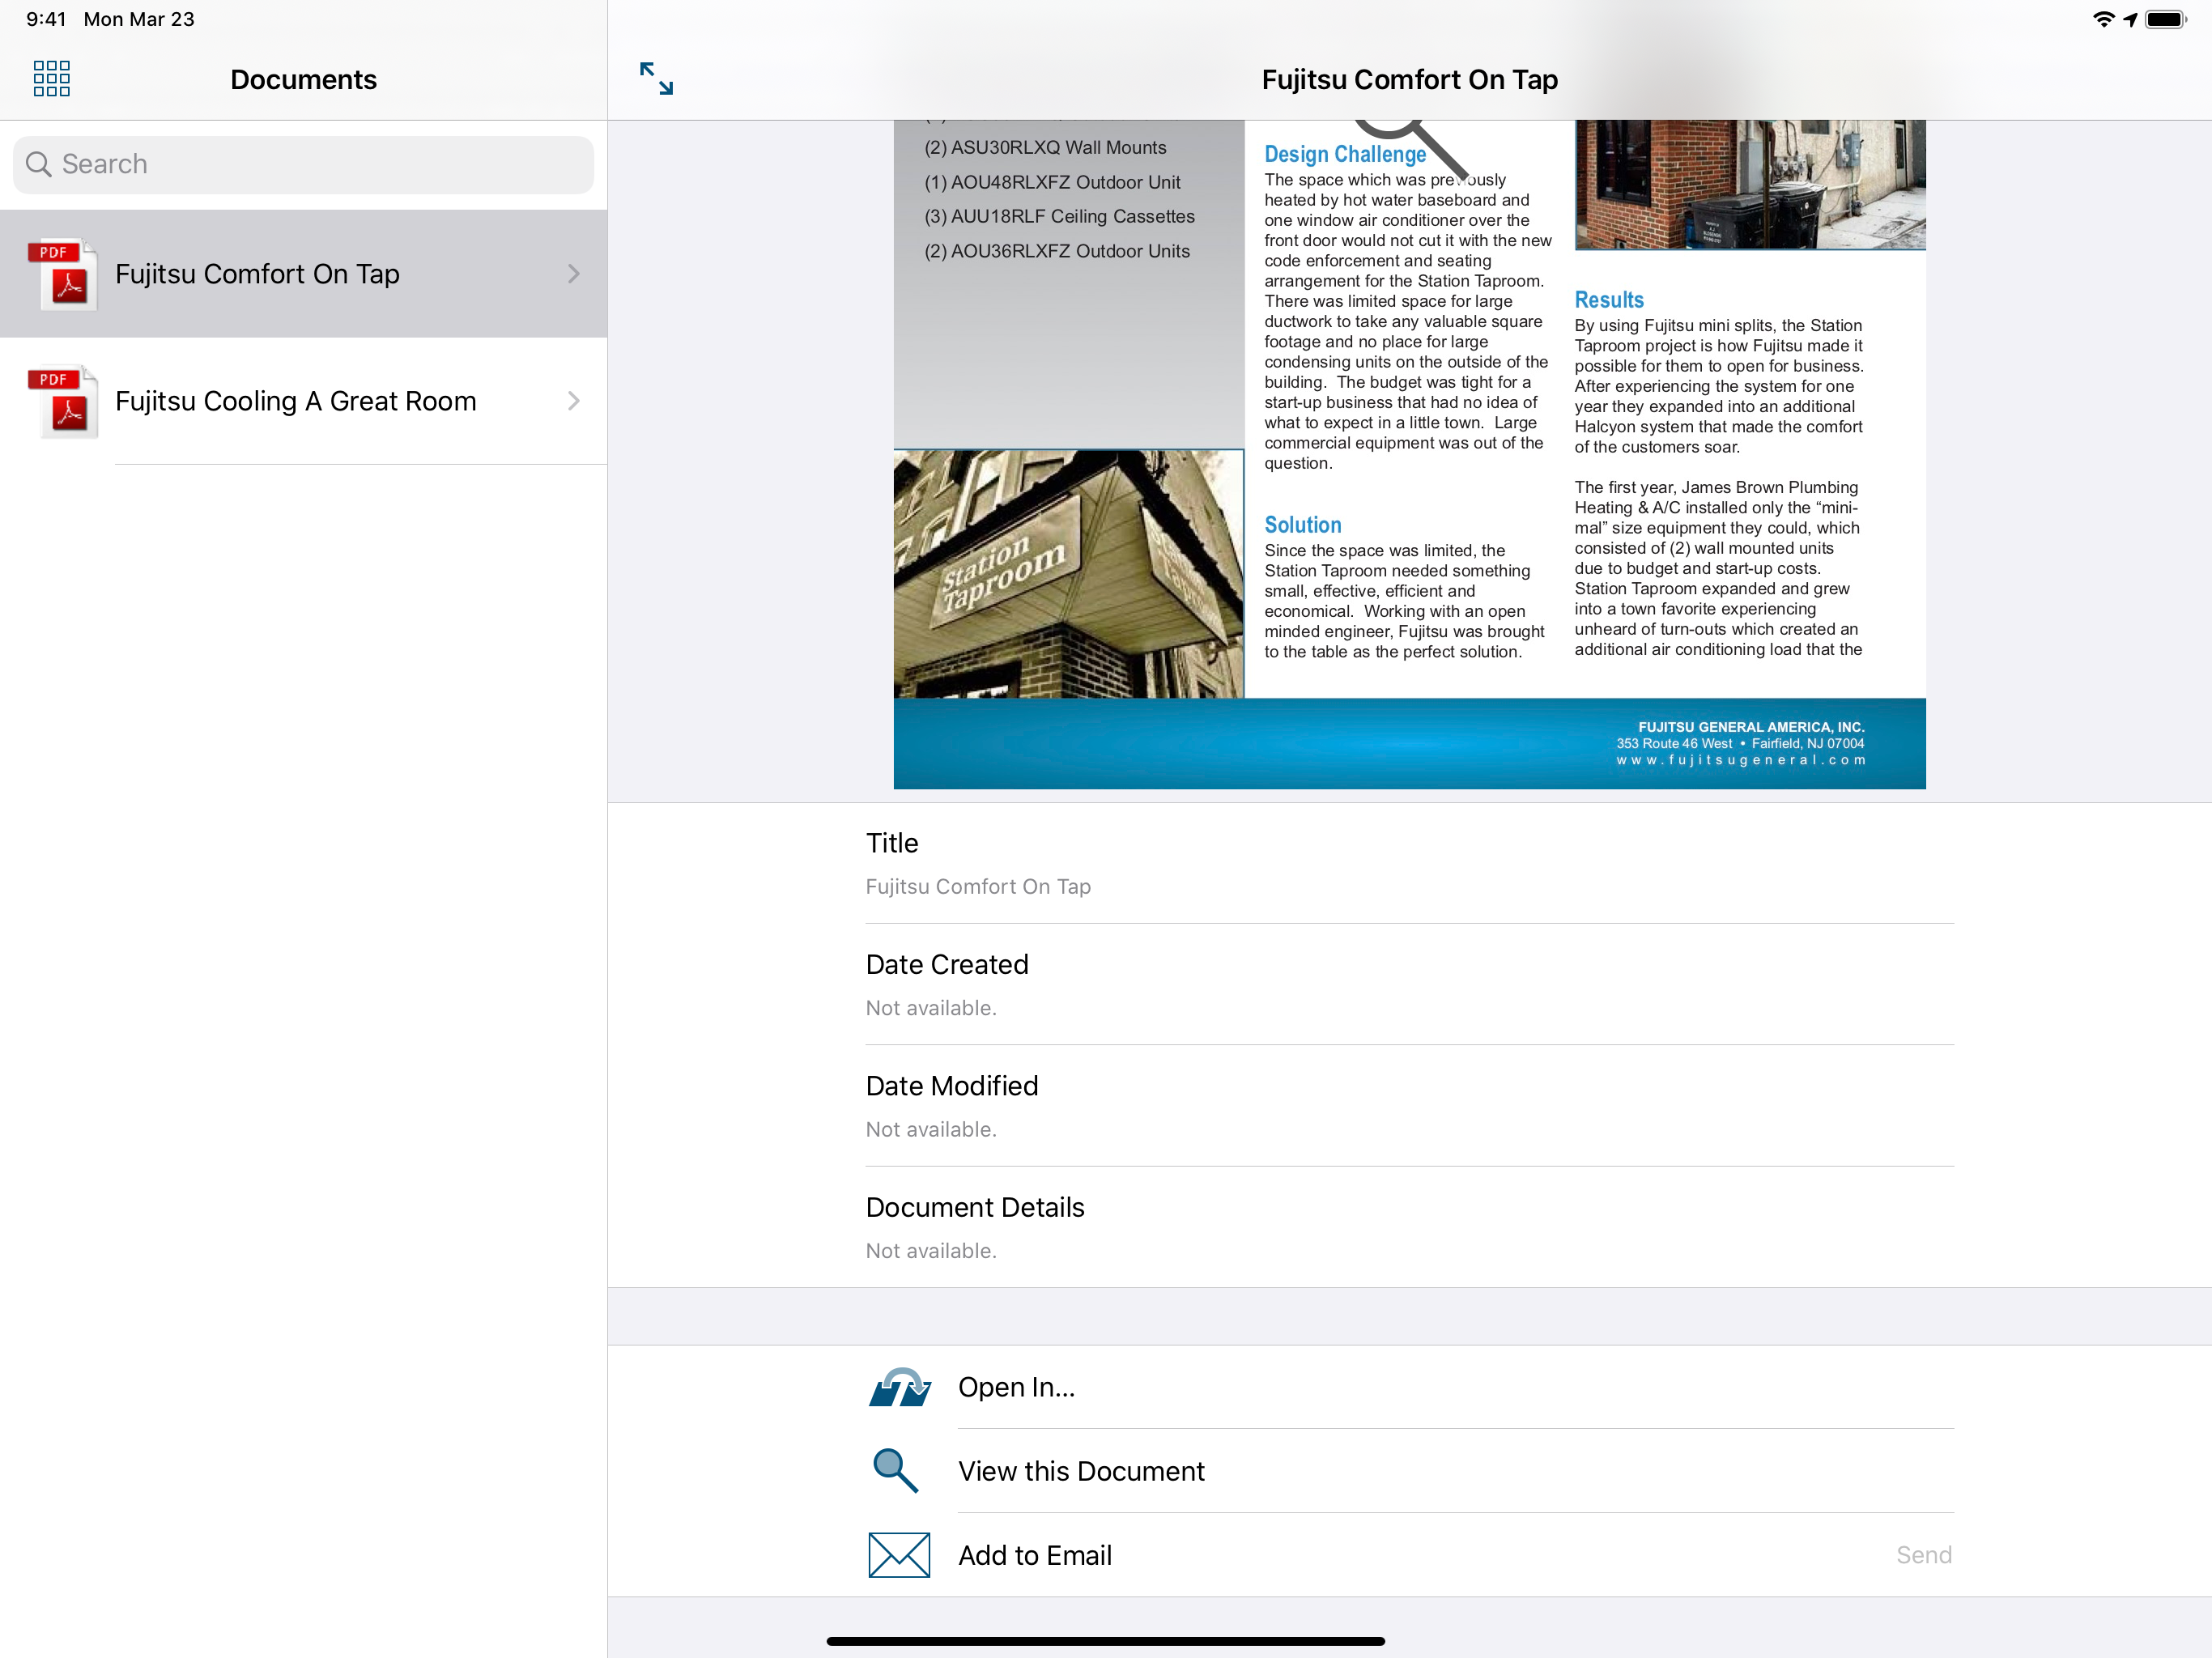Click View this Document option

click(1410, 1471)
